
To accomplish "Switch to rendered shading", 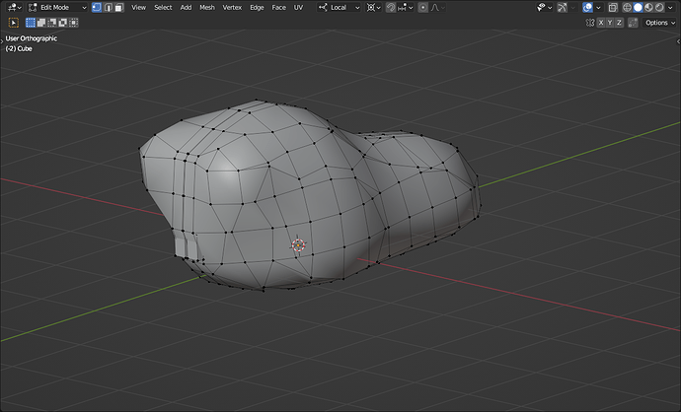I will tap(659, 7).
